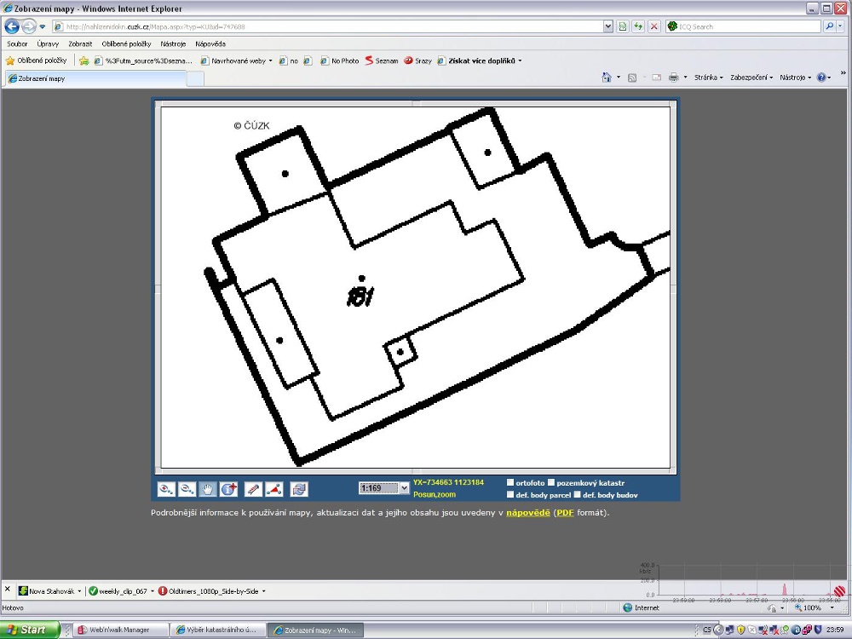Activate the hand pan tool
This screenshot has height=639, width=852.
[x=208, y=489]
